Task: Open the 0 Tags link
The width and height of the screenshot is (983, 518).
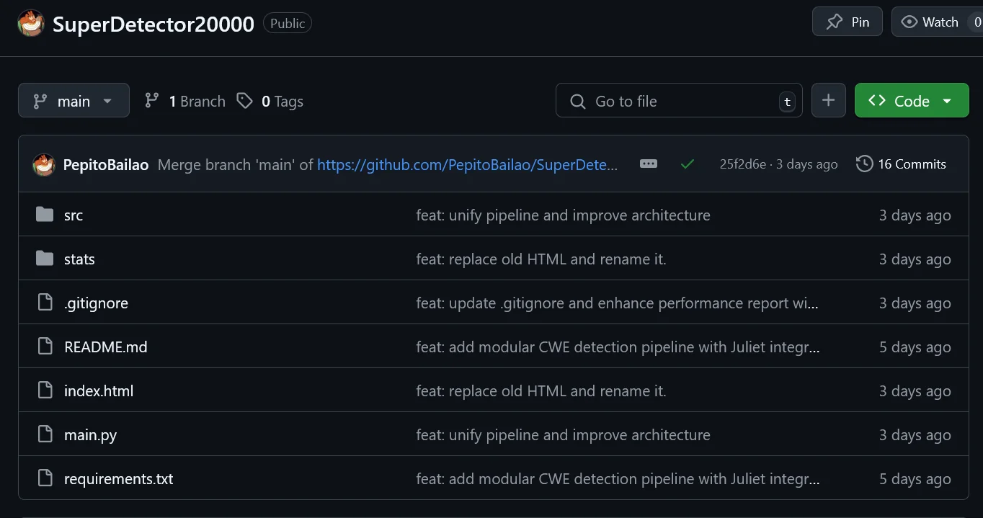Action: (270, 101)
